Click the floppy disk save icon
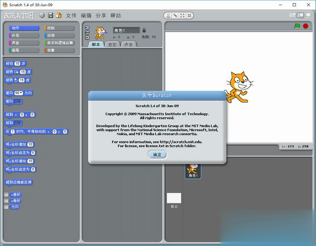The image size is (316, 246). [x=51, y=15]
